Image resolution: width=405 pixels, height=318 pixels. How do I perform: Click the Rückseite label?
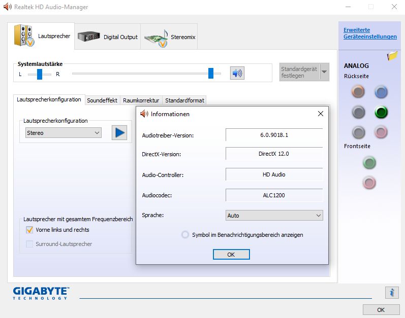[356, 76]
